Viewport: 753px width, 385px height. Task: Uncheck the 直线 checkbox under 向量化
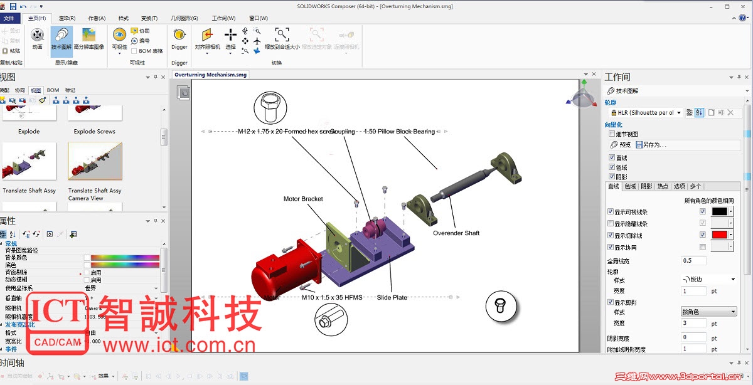612,157
